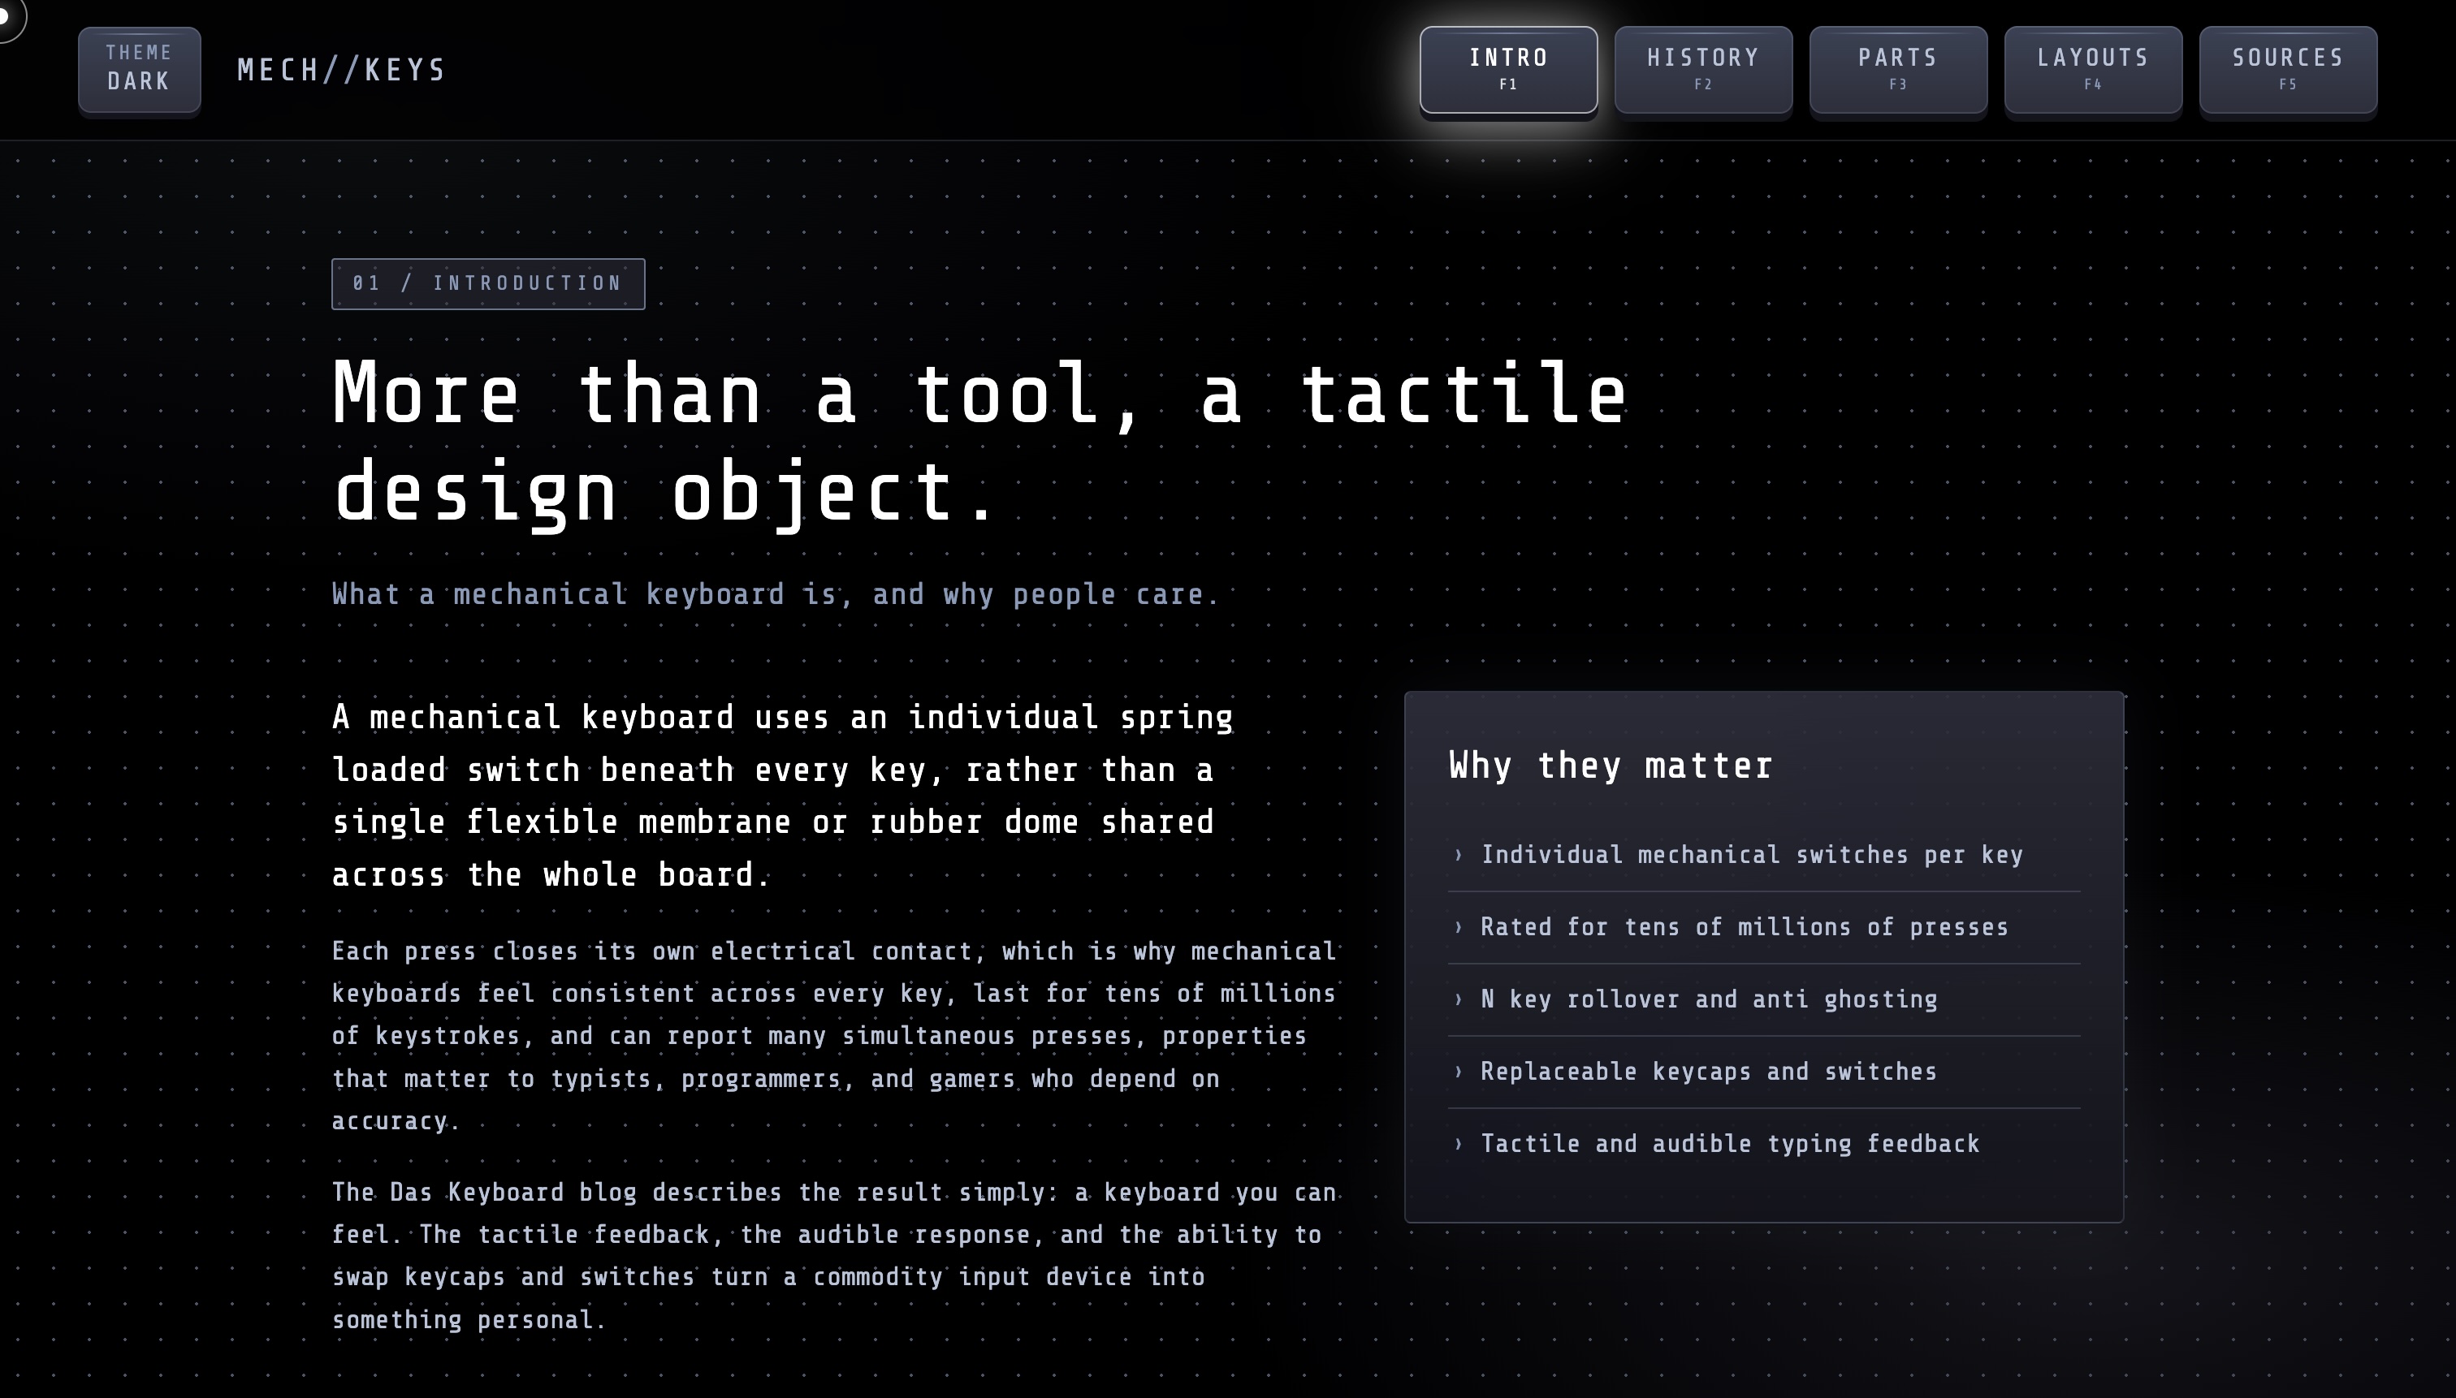The width and height of the screenshot is (2456, 1398).
Task: Select Individual mechanical switches per key item
Action: (x=1763, y=855)
